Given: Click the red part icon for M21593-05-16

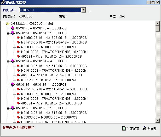Looking at the screenshot, I should [x=18, y=38].
